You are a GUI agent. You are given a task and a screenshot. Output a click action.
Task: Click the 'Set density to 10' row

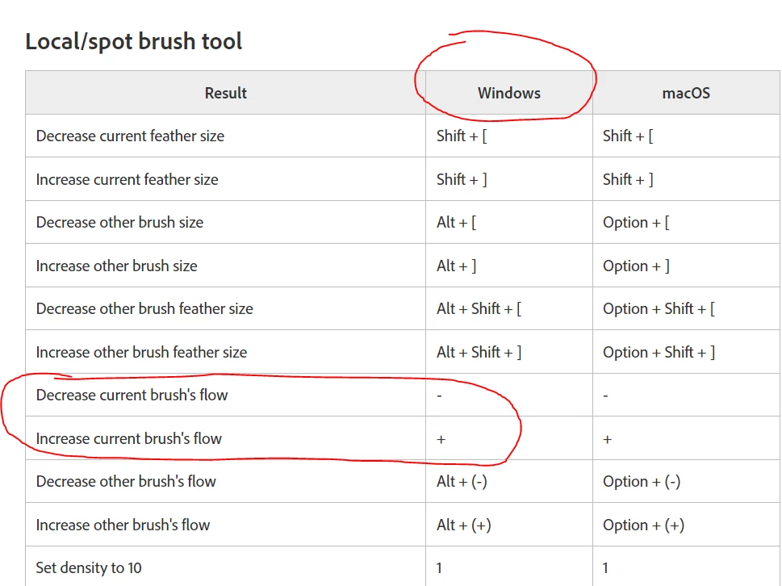(x=89, y=567)
